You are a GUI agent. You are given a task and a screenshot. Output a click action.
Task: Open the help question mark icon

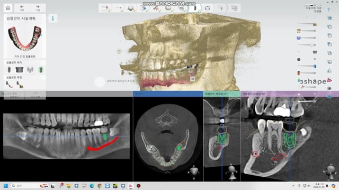[328, 9]
